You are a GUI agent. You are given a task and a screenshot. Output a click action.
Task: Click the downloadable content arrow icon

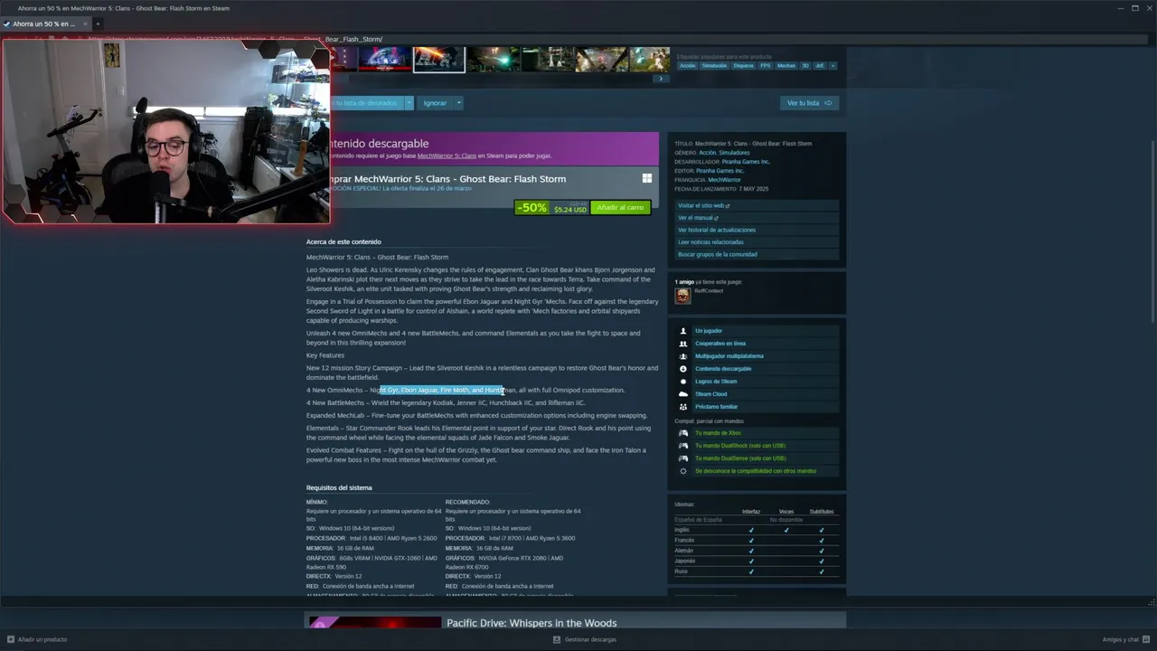(683, 369)
